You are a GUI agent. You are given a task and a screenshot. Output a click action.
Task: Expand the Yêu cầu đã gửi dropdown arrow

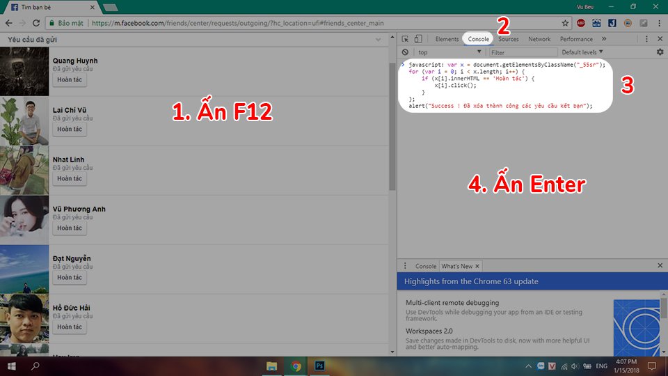click(379, 40)
